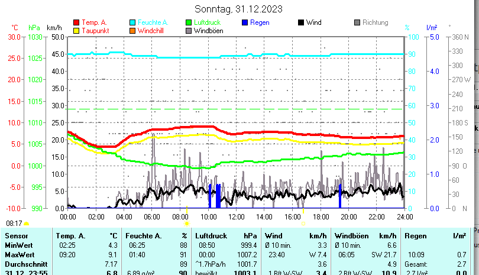479x275 pixels.
Task: Click the gray Richtung legend box
Action: pos(357,23)
